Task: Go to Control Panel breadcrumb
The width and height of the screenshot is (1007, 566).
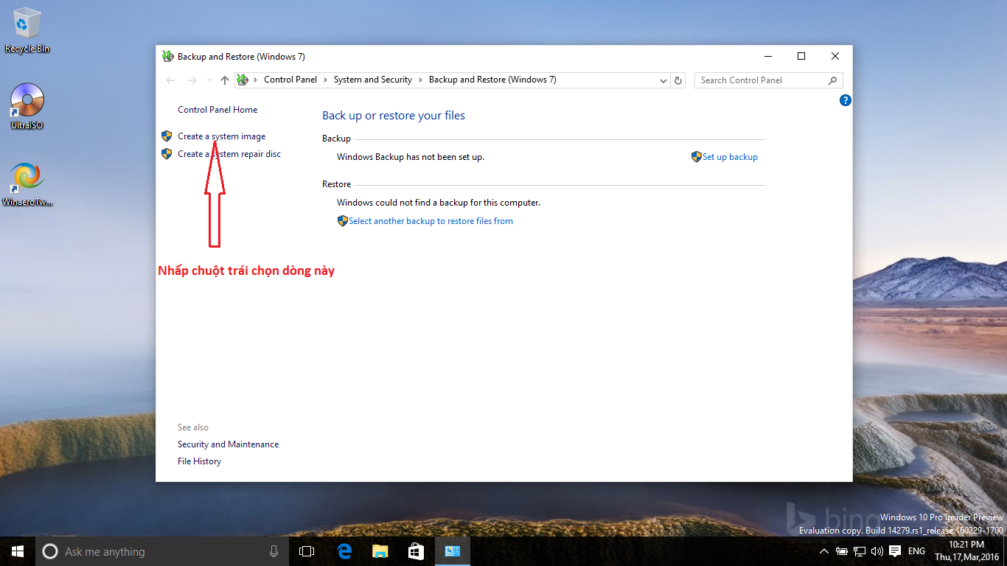Action: tap(290, 80)
